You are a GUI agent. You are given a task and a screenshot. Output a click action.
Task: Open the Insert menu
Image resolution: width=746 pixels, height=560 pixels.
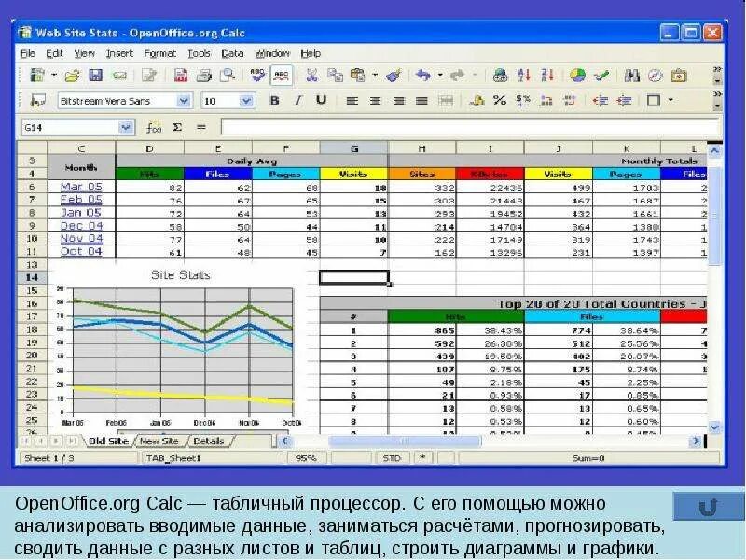[x=119, y=53]
